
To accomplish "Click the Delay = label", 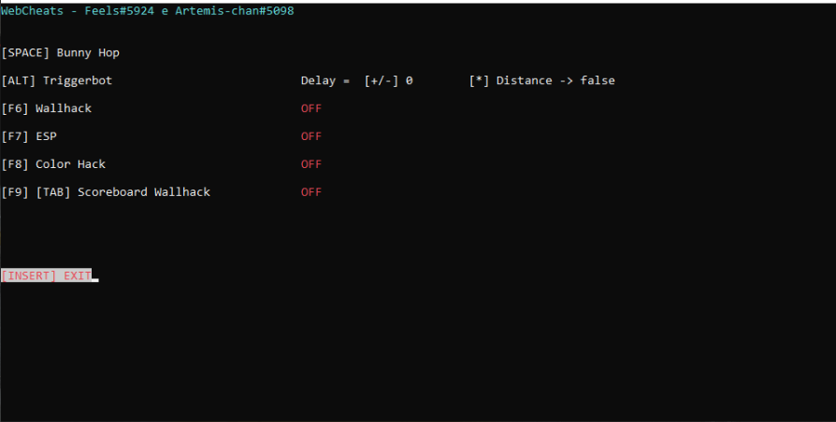I will click(x=325, y=81).
